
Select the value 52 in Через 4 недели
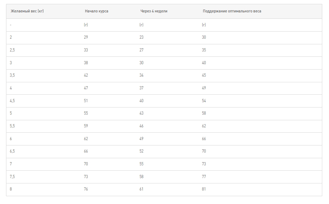(142, 151)
